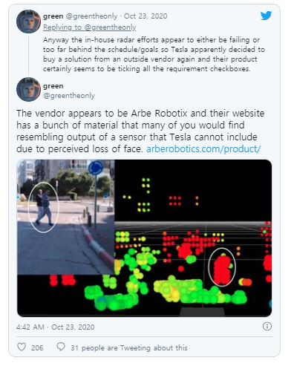This screenshot has width=291, height=366.
Task: Click the pedestrian camera photo in embedded image
Action: click(65, 218)
